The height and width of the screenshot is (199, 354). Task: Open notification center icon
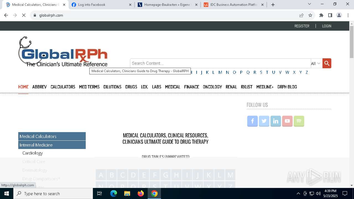coord(345,193)
